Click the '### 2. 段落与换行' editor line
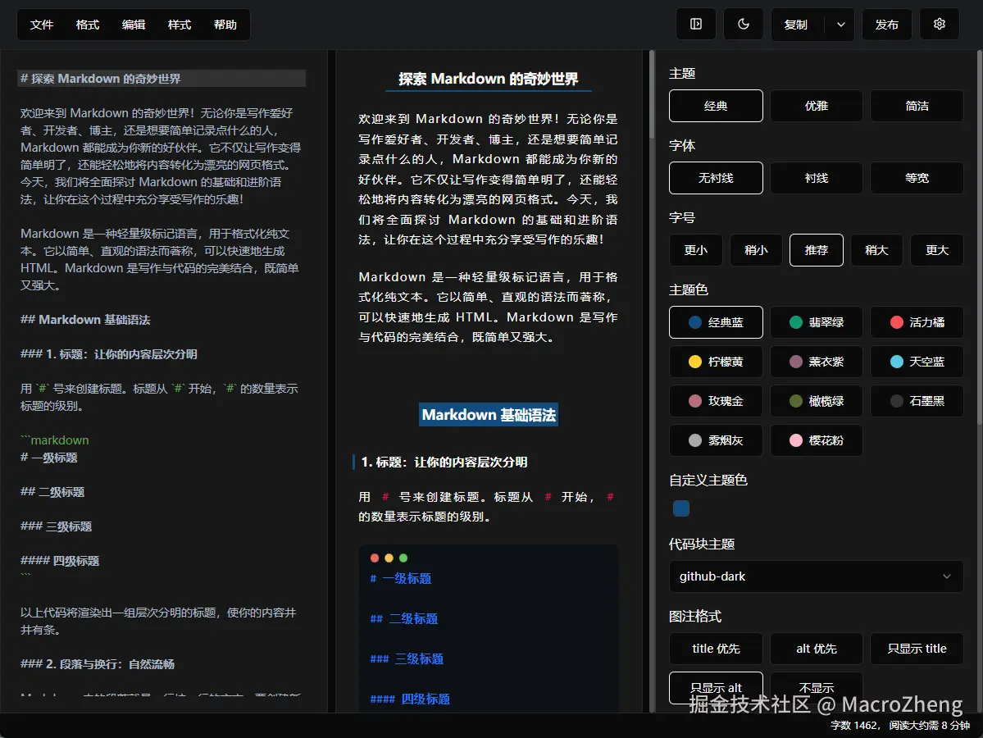983x738 pixels. tap(98, 664)
